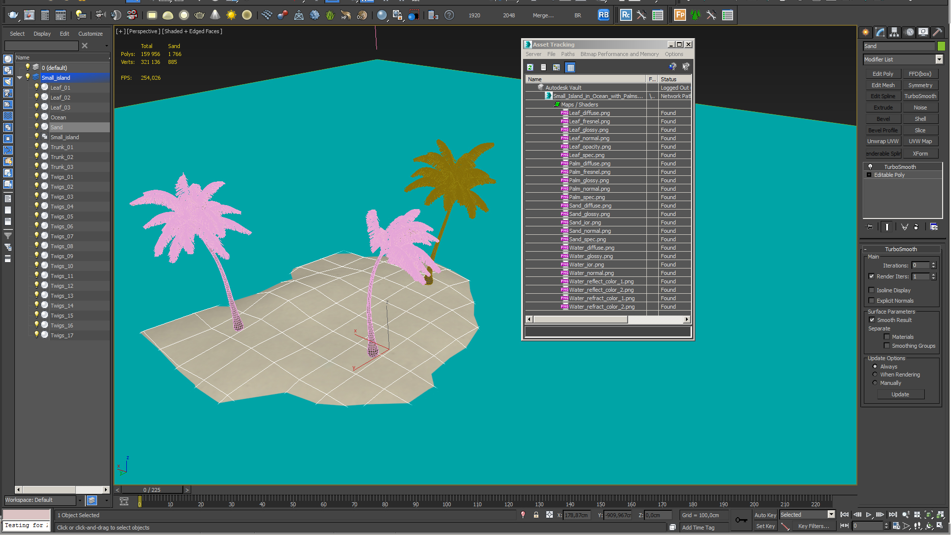Select table view icon in Asset Tracking
Screen dimensions: 951x535
click(571, 67)
